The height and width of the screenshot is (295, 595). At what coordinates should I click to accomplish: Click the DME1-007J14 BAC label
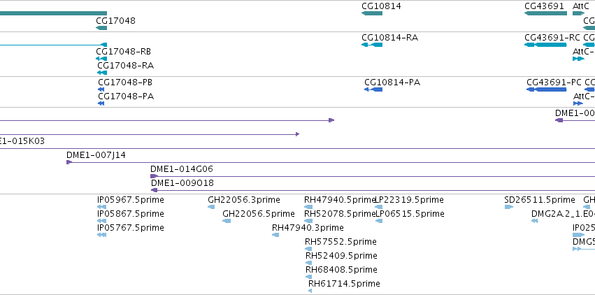96,155
